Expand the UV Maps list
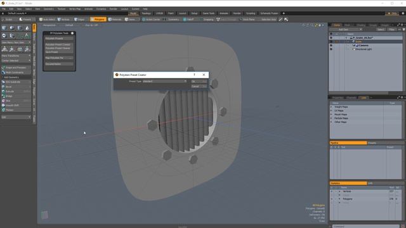 tap(331, 111)
